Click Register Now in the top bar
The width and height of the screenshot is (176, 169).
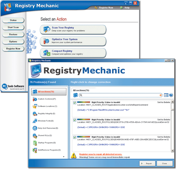click(x=106, y=8)
